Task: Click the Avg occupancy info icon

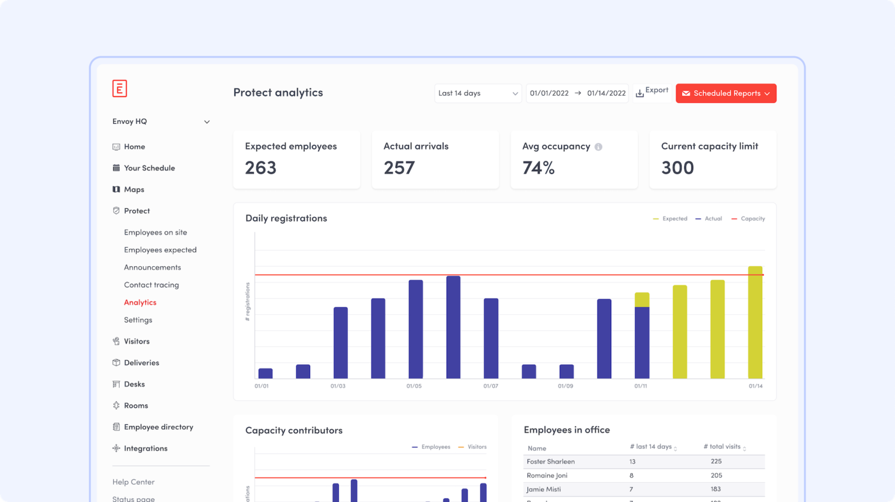Action: pyautogui.click(x=598, y=147)
